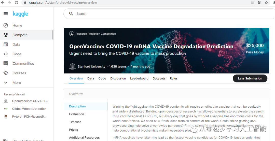Click the translate page icon

(259, 3)
